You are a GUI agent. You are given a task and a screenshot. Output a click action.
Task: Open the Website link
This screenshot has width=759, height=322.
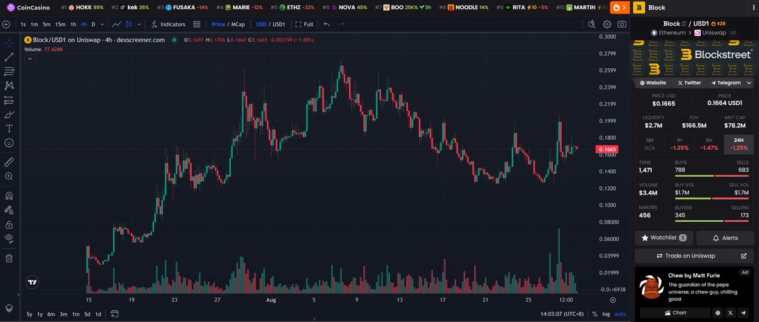coord(653,83)
